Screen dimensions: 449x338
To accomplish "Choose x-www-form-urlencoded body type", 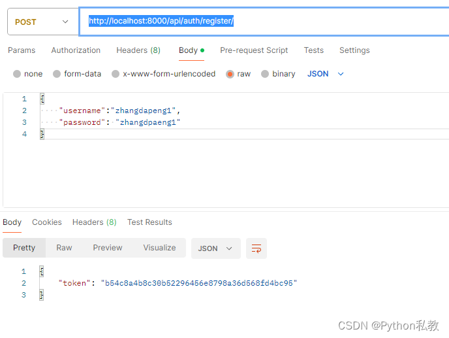I will (x=164, y=74).
